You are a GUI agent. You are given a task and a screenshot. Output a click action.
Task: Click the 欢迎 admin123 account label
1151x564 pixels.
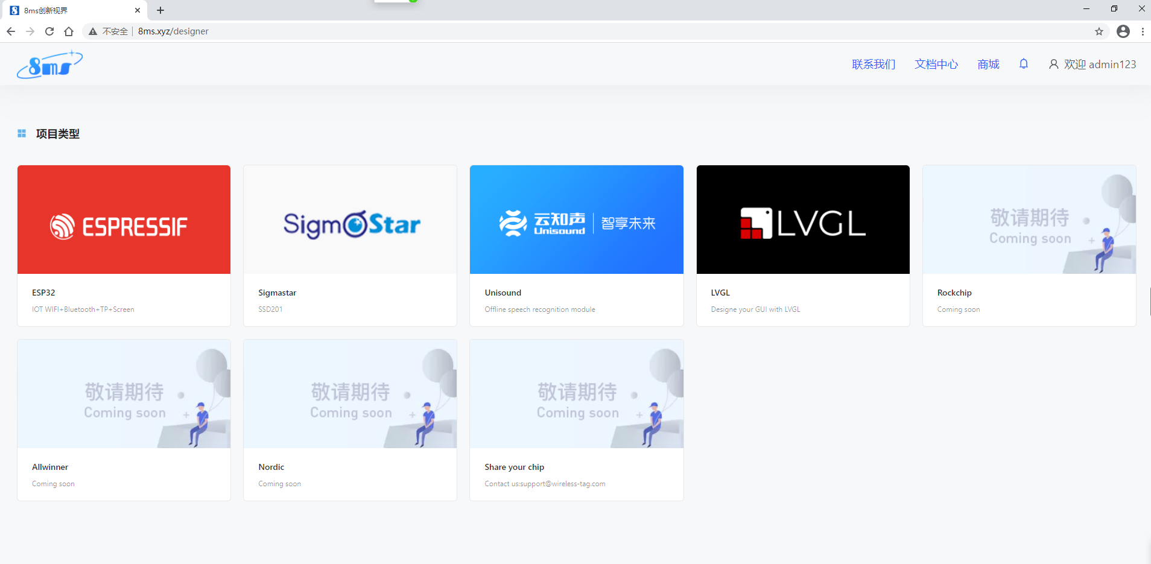point(1100,65)
